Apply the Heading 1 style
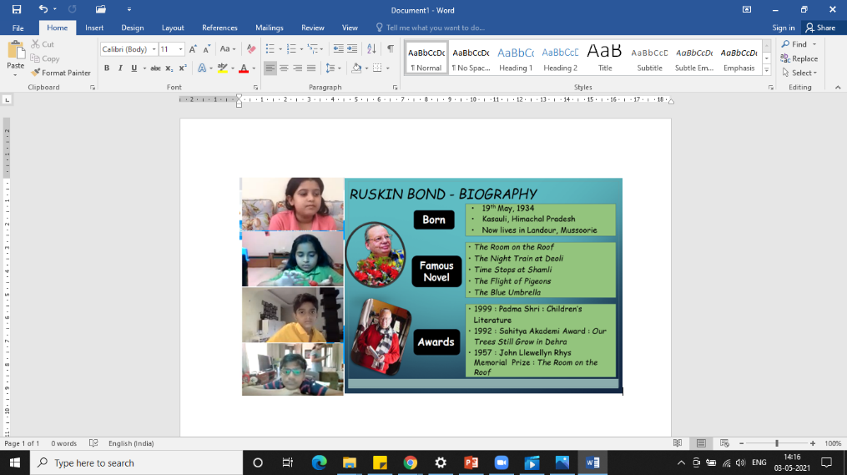The width and height of the screenshot is (847, 475). pyautogui.click(x=515, y=58)
